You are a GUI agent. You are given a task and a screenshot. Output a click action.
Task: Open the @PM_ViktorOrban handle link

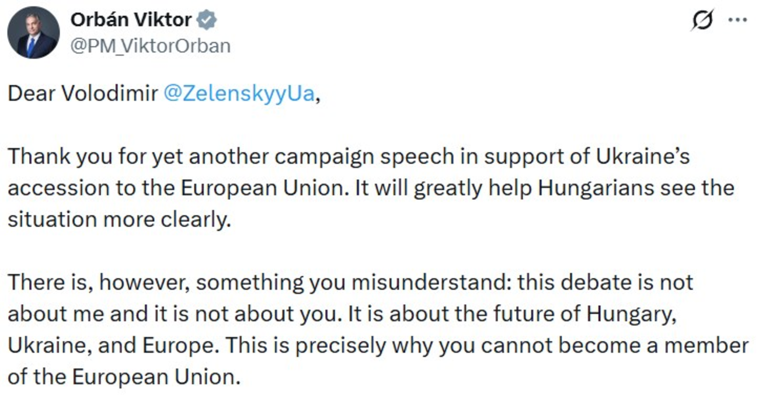click(150, 45)
